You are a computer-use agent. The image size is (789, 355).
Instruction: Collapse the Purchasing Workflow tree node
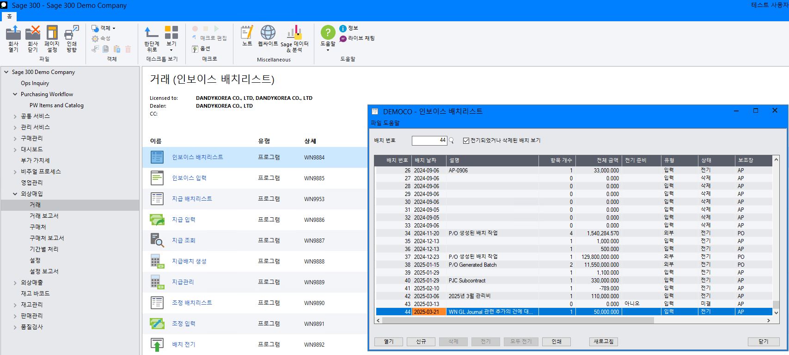[x=15, y=94]
